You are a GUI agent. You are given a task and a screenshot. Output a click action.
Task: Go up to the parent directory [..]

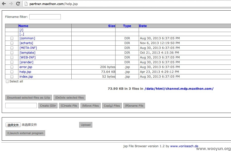coord(22,34)
